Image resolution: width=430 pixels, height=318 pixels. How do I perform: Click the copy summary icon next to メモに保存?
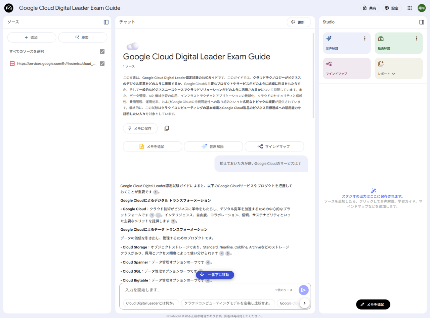coord(167,128)
